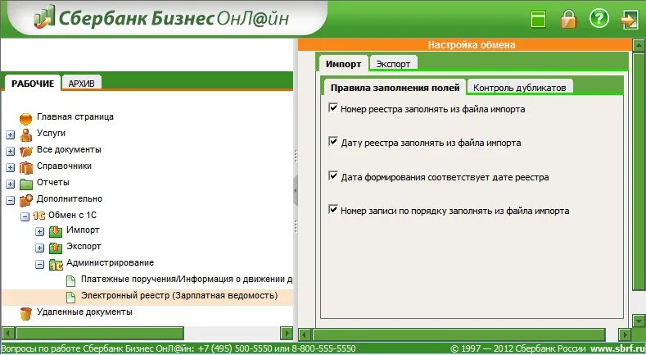The image size is (646, 355).
Task: Expand the Экспорт tree node
Action: click(39, 248)
